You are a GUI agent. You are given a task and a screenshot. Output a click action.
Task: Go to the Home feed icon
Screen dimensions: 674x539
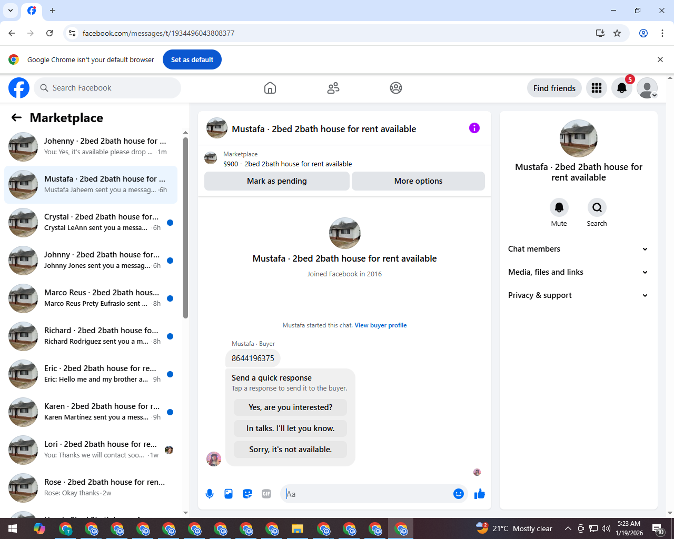(270, 88)
